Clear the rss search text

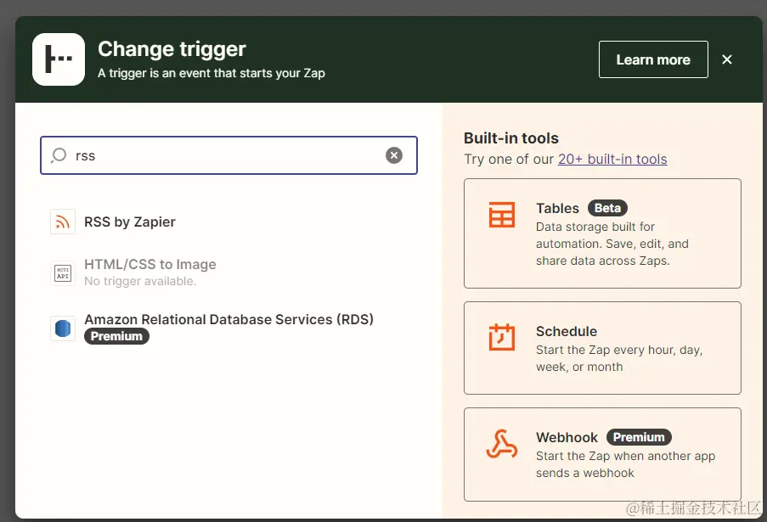(394, 155)
